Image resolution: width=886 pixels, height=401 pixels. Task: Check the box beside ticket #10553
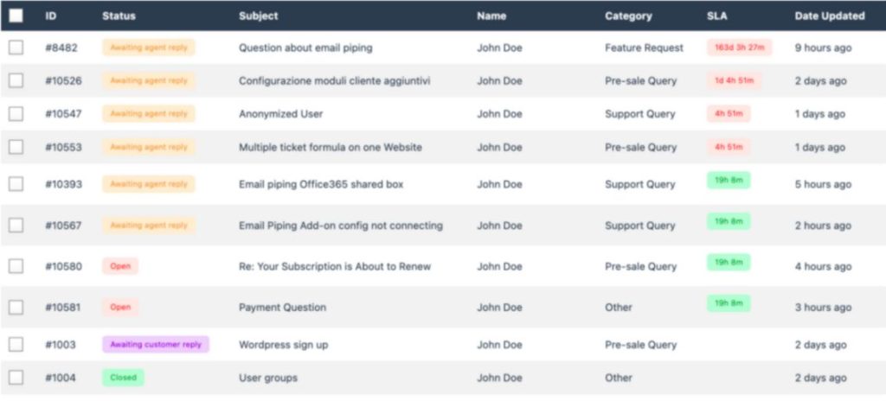(x=16, y=147)
